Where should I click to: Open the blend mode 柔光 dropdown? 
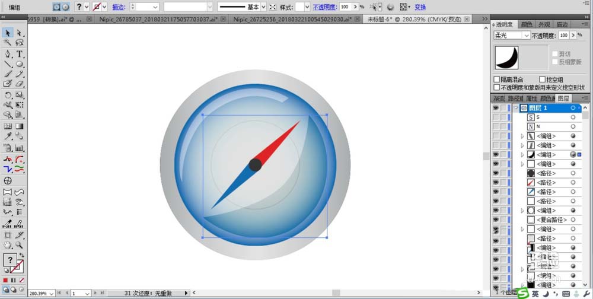[512, 35]
